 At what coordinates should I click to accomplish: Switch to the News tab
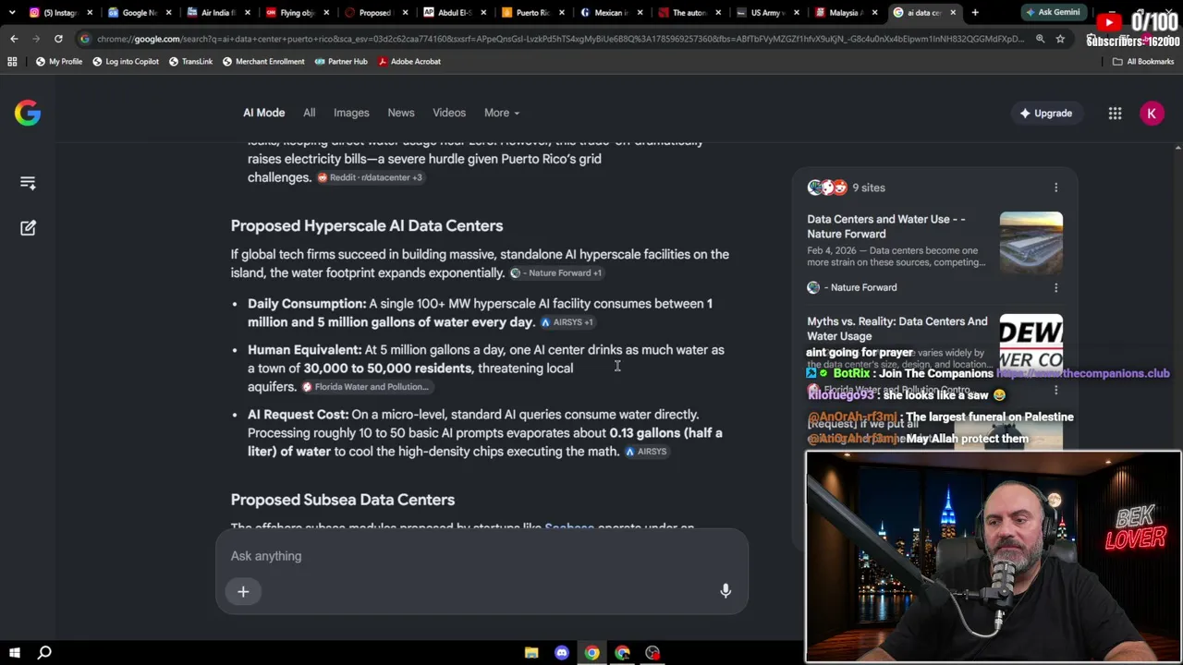(401, 113)
